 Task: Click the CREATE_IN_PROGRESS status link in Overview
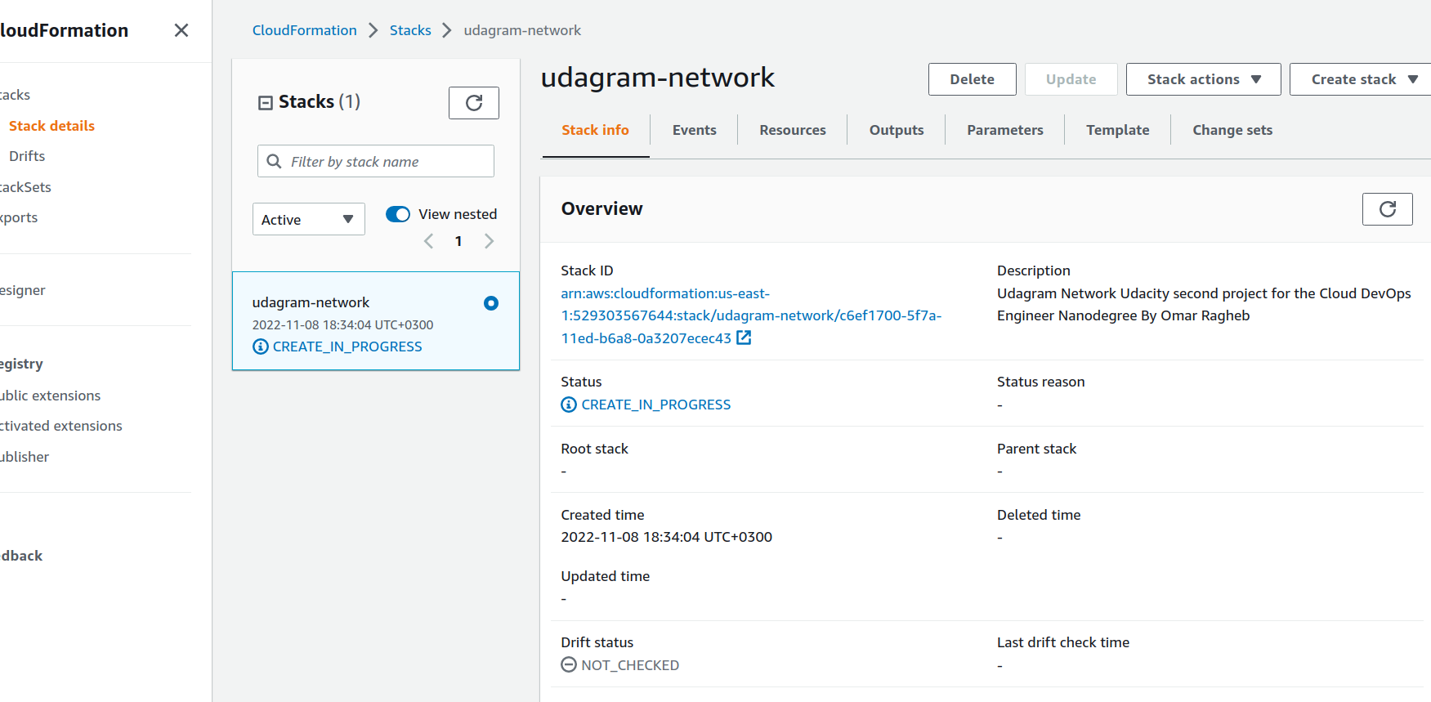click(656, 405)
